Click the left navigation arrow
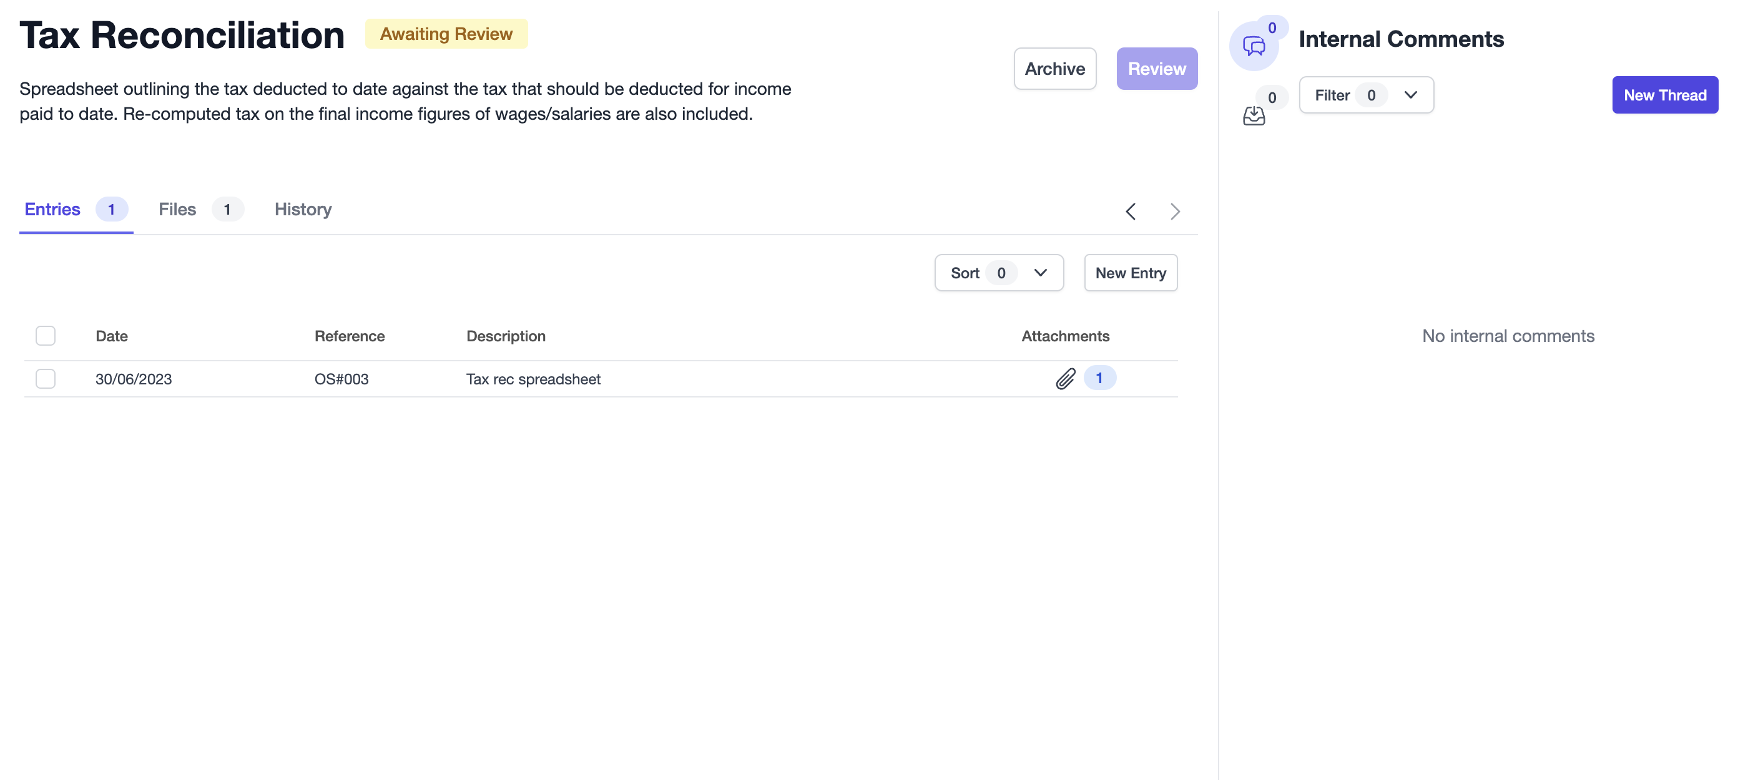Screen dimensions: 1743x780 1131,211
